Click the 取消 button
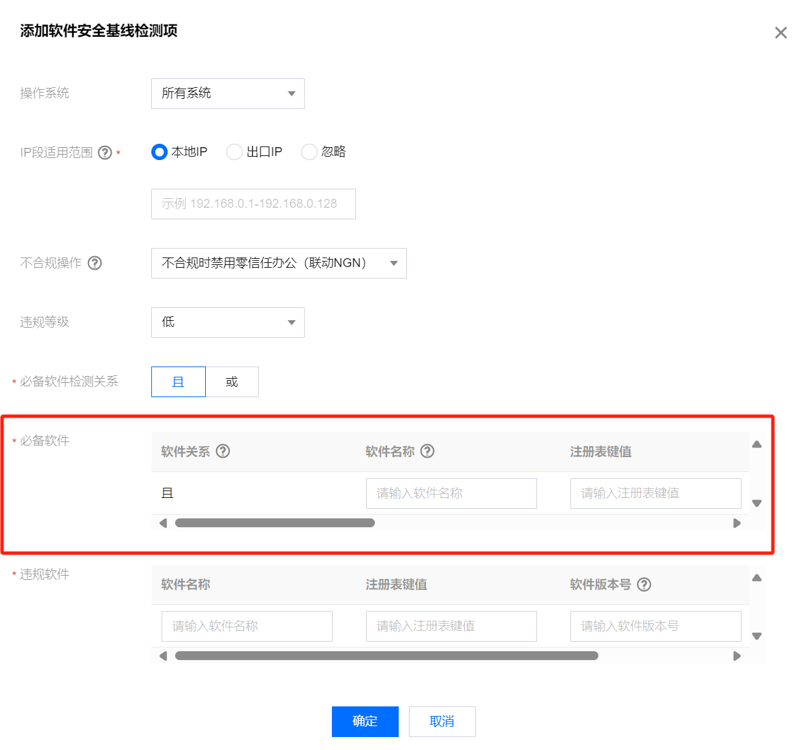 (x=442, y=721)
